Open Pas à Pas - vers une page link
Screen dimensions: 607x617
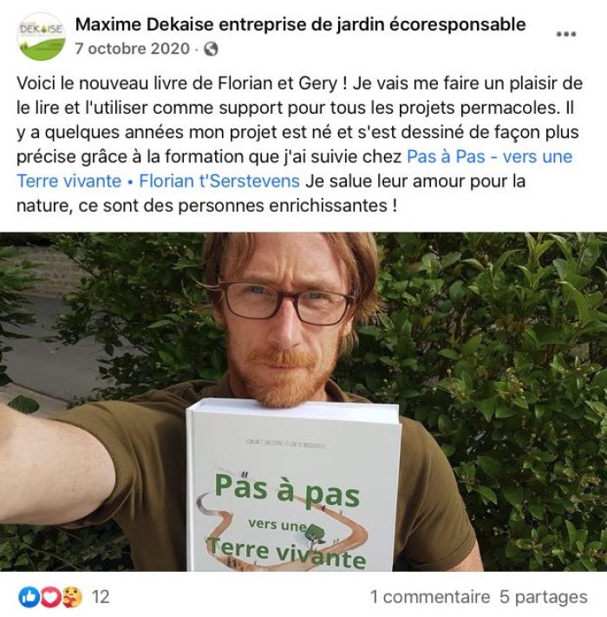(x=489, y=156)
